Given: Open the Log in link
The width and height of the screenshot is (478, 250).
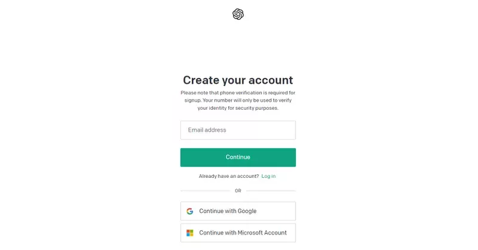Looking at the screenshot, I should (268, 176).
